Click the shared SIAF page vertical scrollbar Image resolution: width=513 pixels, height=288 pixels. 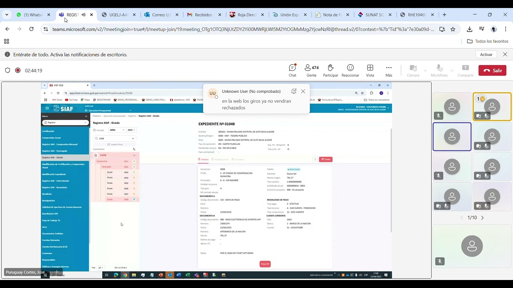(391, 180)
